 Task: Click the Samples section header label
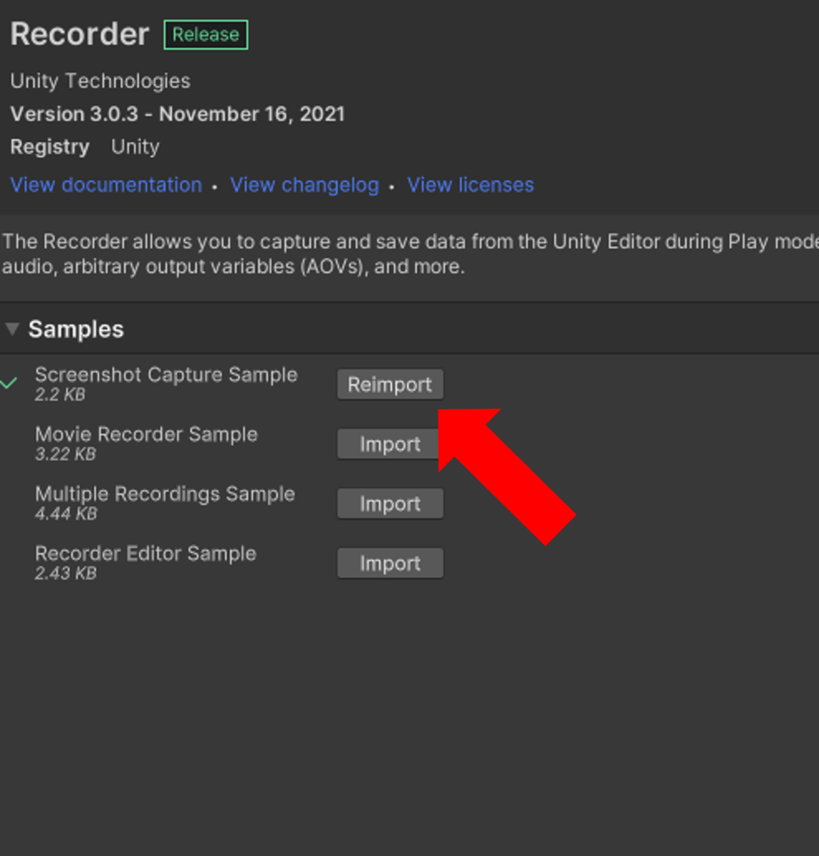tap(76, 329)
